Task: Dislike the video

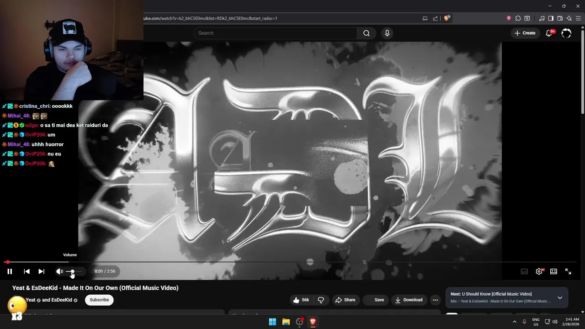Action: (x=321, y=300)
